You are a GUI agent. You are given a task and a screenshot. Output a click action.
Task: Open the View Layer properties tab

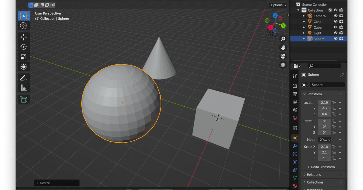pyautogui.click(x=295, y=102)
